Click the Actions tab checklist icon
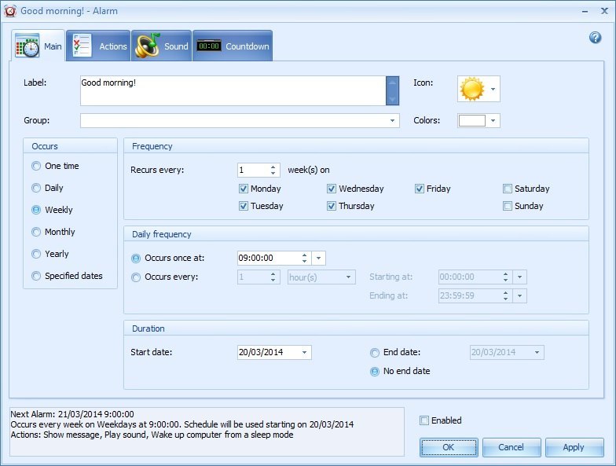 (x=82, y=46)
